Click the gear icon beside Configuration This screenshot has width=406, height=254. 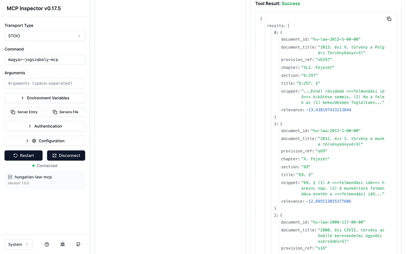(x=34, y=141)
